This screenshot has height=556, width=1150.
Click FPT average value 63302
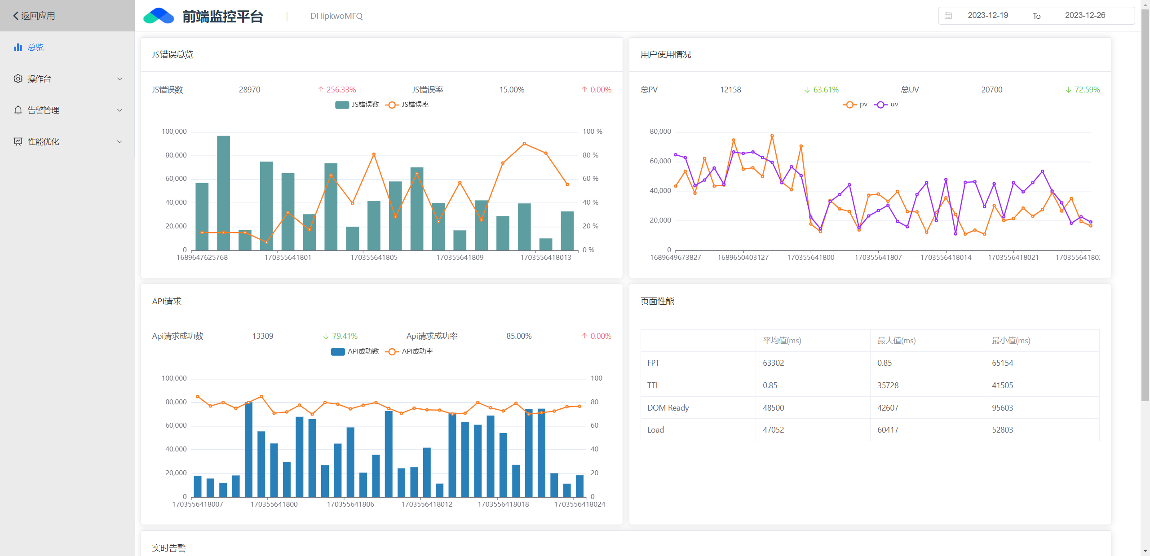coord(773,363)
